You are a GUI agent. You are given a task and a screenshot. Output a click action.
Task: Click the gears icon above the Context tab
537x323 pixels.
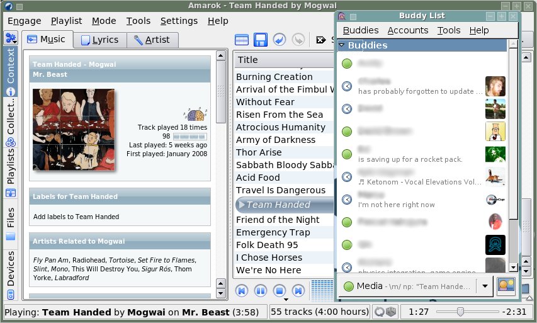point(11,38)
